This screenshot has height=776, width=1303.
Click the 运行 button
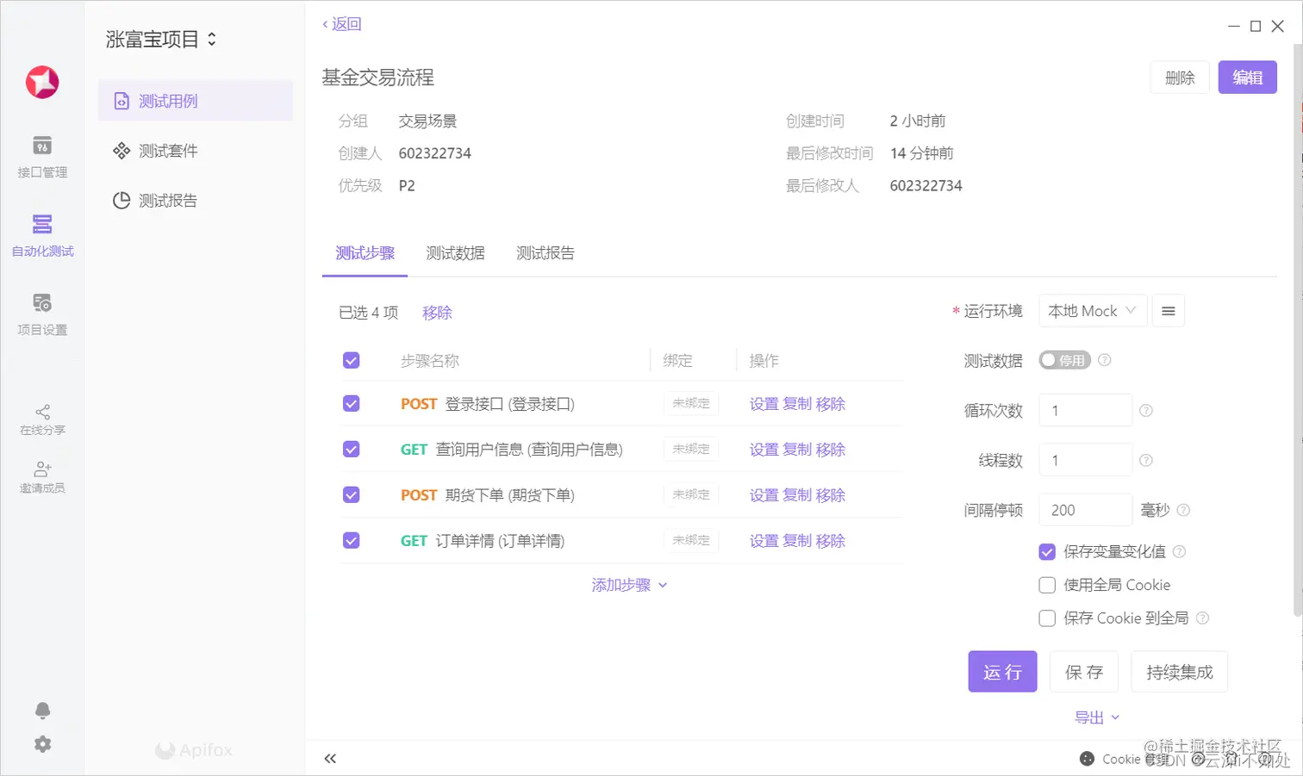tap(1002, 672)
